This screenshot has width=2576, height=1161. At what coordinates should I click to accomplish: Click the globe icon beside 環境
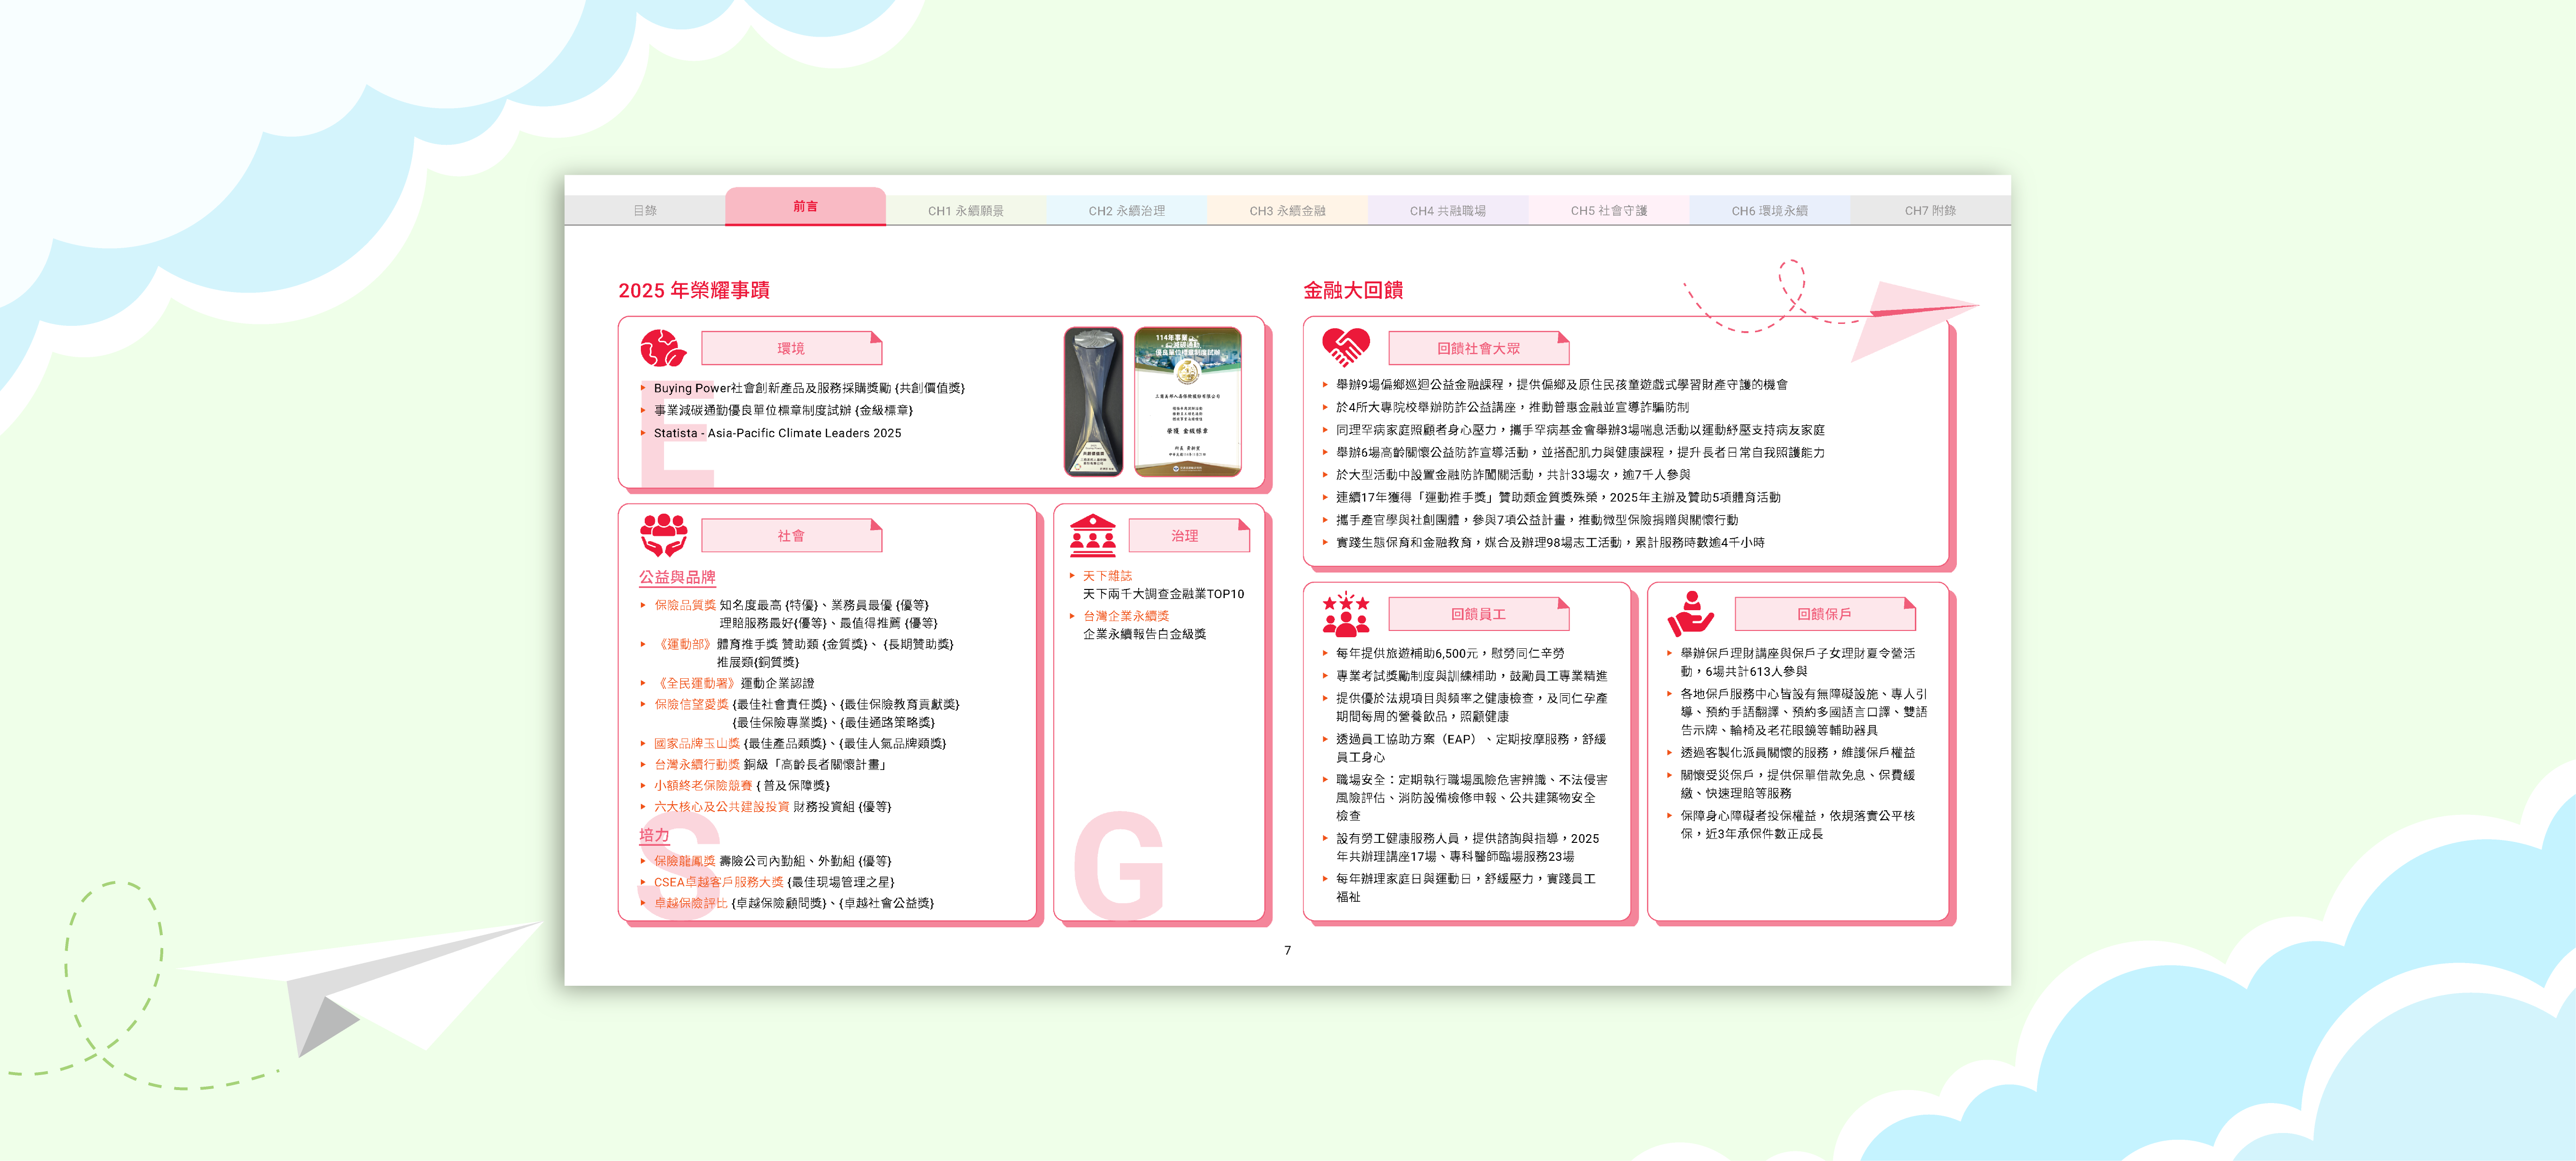663,348
